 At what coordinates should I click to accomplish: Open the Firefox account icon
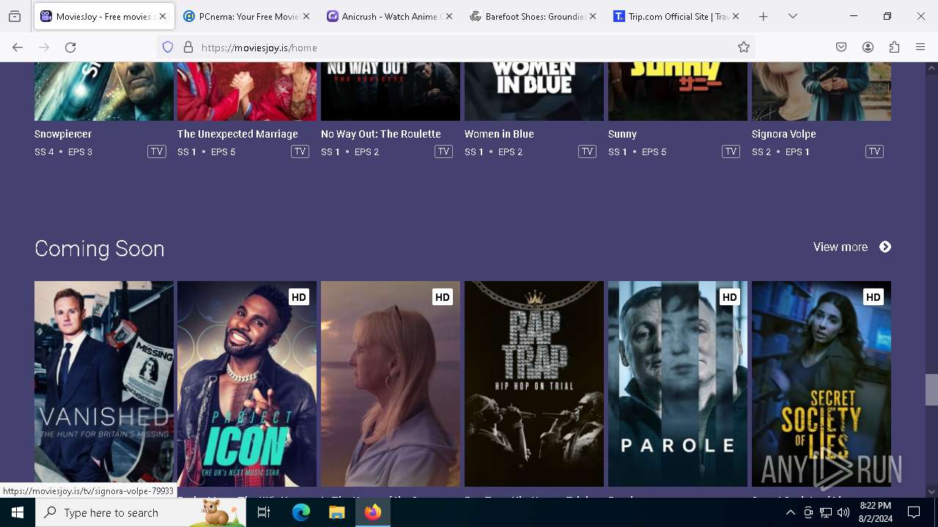[x=868, y=48]
